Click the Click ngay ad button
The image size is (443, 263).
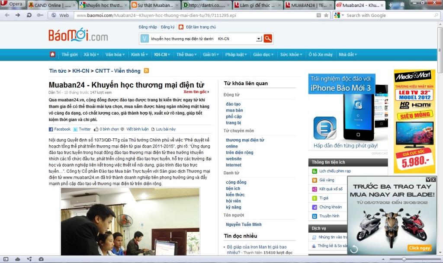[x=420, y=248]
